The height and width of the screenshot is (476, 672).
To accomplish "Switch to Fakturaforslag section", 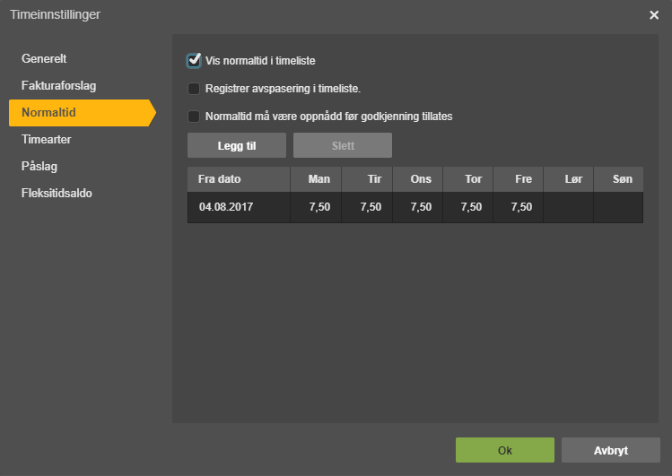I will tap(58, 86).
